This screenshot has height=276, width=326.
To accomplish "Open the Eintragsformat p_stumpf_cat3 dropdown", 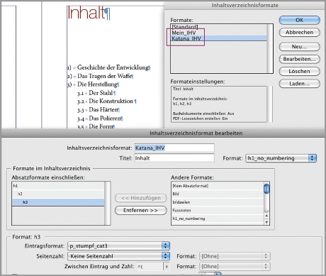I will click(x=118, y=245).
